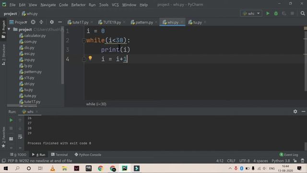Collapse the while loop fold marker on line 2
Image resolution: width=307 pixels, height=173 pixels.
pyautogui.click(x=84, y=40)
